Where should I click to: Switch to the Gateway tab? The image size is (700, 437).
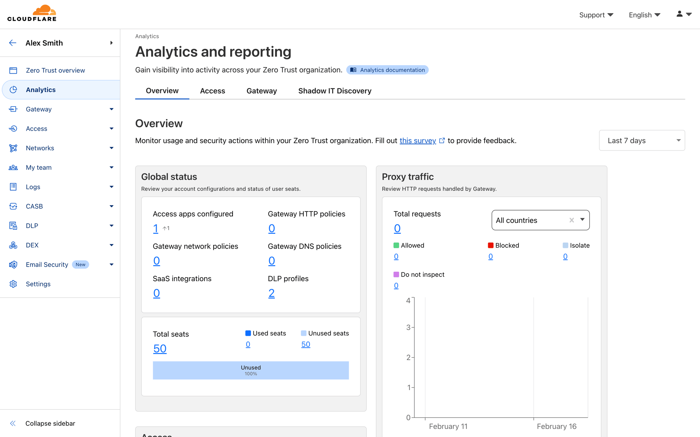click(262, 91)
